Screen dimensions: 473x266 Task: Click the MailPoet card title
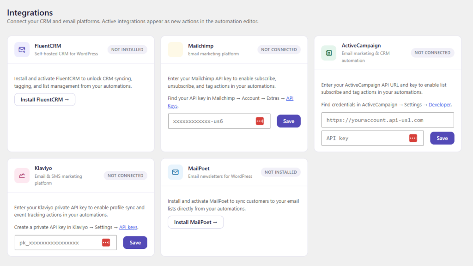(199, 169)
